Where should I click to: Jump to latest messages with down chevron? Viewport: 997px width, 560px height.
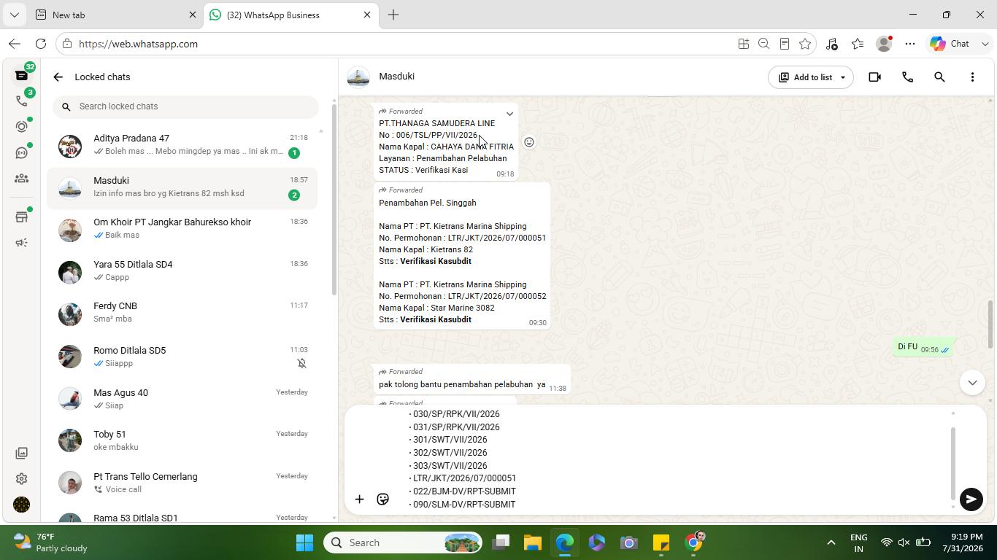pos(972,382)
